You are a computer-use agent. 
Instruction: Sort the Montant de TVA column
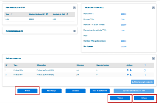tap(67, 14)
